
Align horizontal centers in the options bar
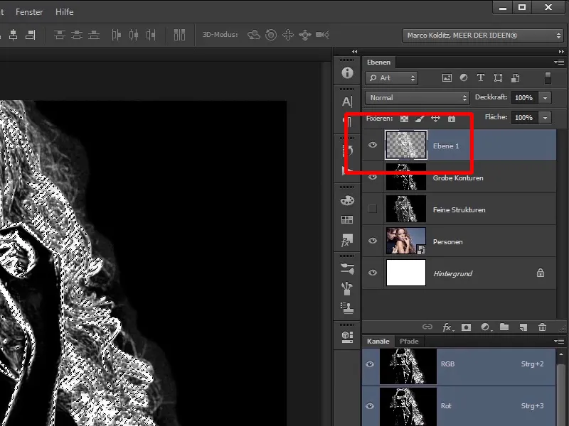pyautogui.click(x=14, y=35)
